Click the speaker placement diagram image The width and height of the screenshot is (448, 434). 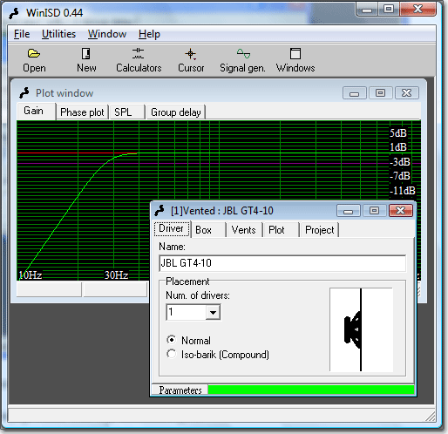click(x=361, y=329)
